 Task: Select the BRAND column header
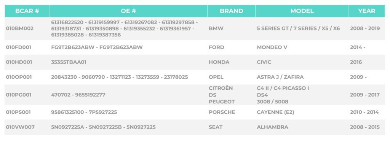232,11
